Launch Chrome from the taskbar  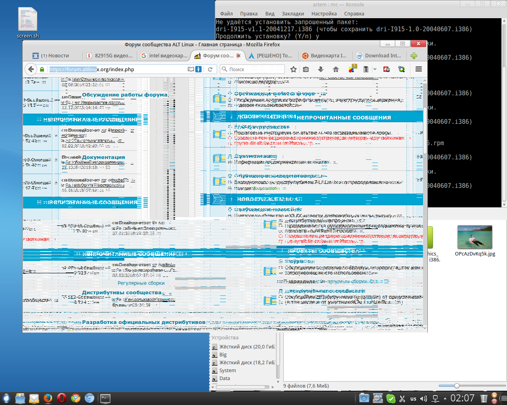pos(76,398)
